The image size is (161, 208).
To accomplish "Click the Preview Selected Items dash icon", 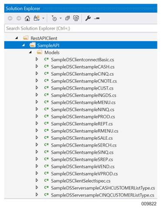I will 97,18.
